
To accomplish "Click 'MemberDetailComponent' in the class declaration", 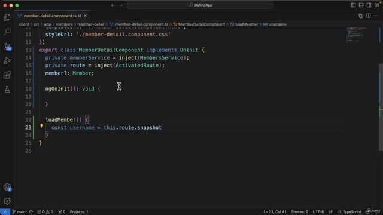I will pyautogui.click(x=111, y=50).
